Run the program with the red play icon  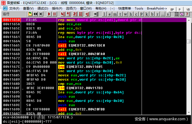(x=49, y=14)
